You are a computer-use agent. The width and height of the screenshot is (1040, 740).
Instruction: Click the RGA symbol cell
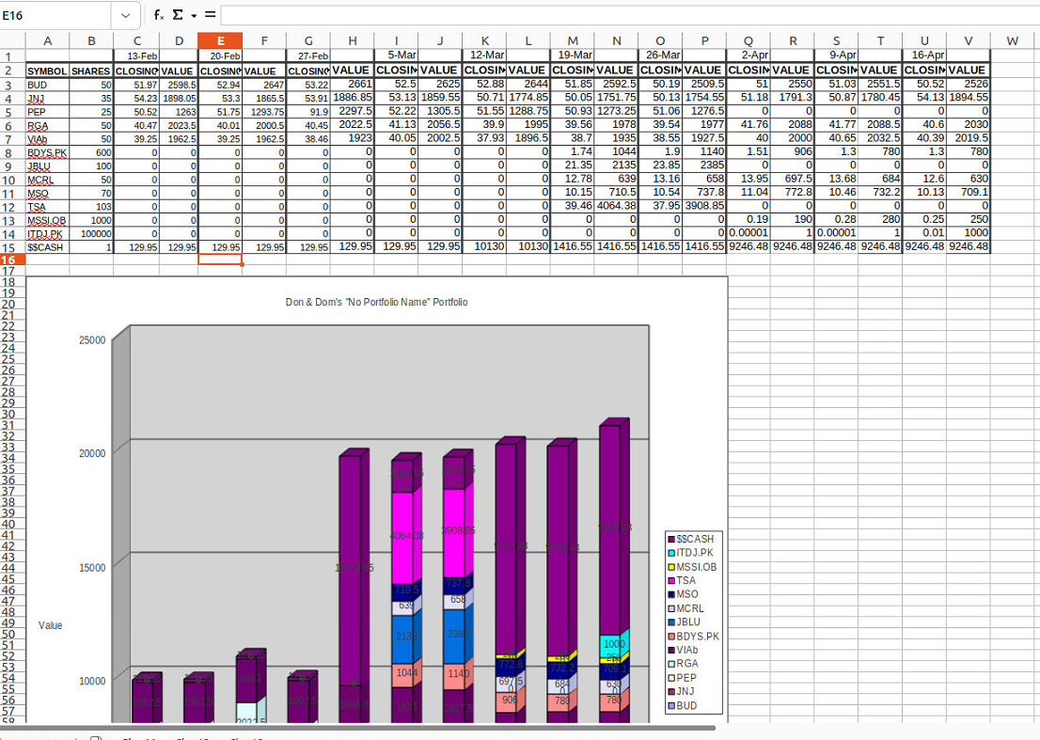47,125
